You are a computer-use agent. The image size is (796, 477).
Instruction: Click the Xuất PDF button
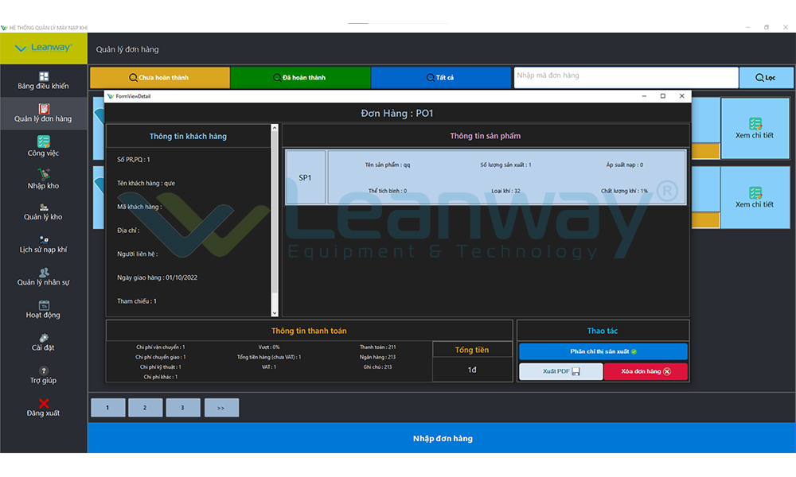pyautogui.click(x=560, y=371)
